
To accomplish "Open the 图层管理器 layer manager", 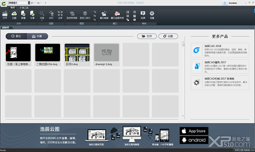I will (x=72, y=15).
